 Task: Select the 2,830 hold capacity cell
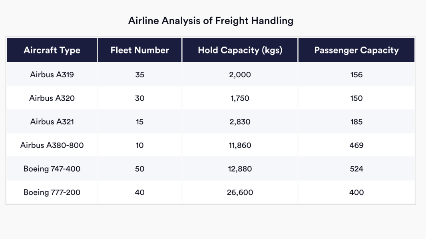(240, 121)
